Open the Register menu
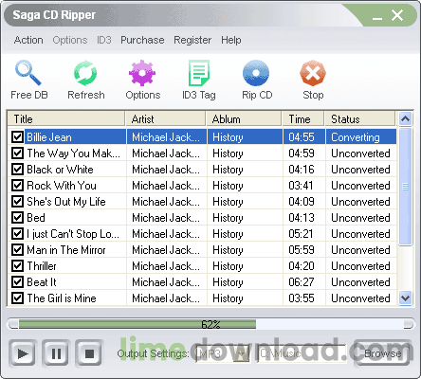Screen dimensions: 421x379 point(192,40)
